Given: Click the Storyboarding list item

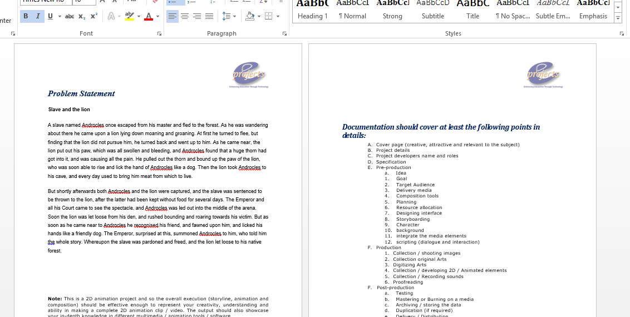Looking at the screenshot, I should click(413, 219).
